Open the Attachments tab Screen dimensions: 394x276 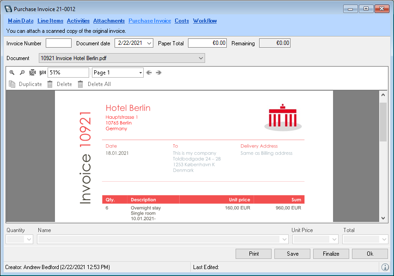(x=109, y=21)
